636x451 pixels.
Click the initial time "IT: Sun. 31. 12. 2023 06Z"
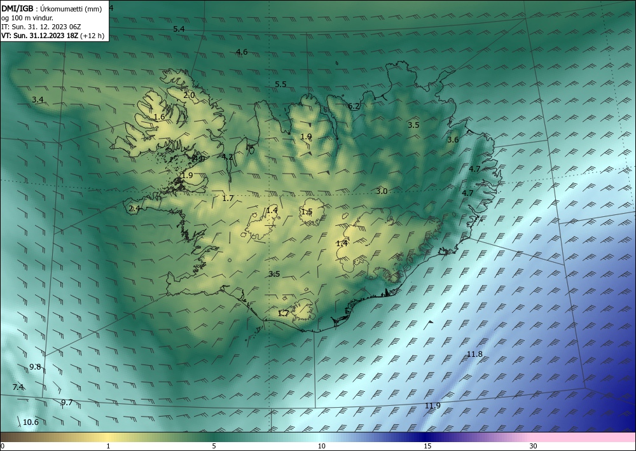41,27
